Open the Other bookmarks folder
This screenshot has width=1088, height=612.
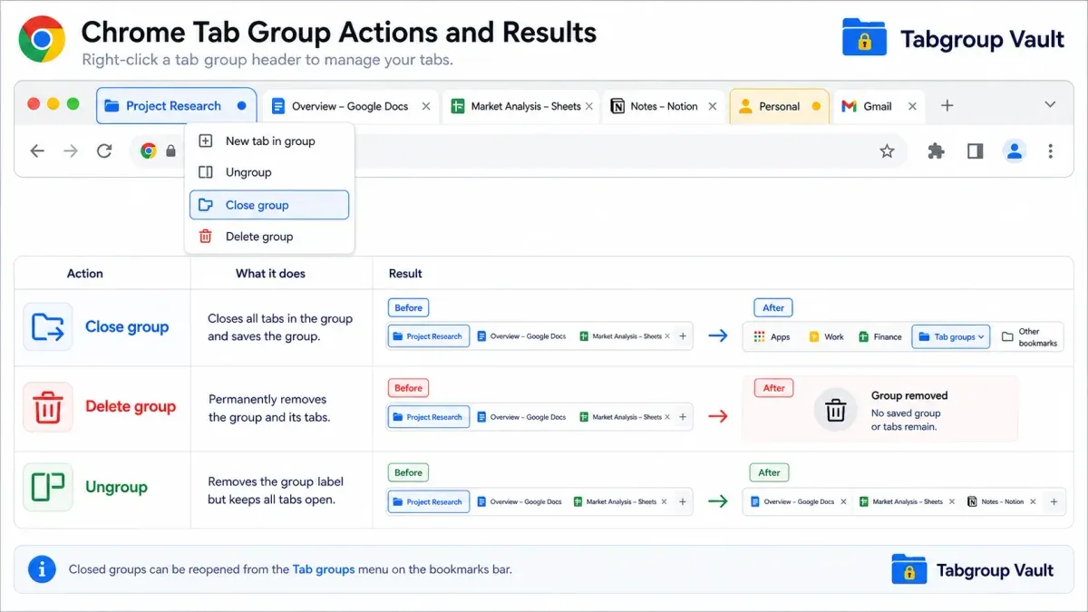point(1030,337)
